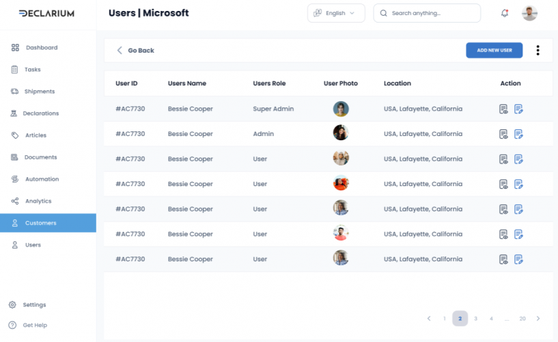Select Shipments in the sidebar menu

pyautogui.click(x=39, y=92)
